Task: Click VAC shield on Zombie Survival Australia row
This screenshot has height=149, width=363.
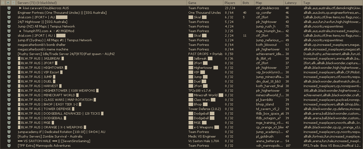Action: [x=9, y=137]
